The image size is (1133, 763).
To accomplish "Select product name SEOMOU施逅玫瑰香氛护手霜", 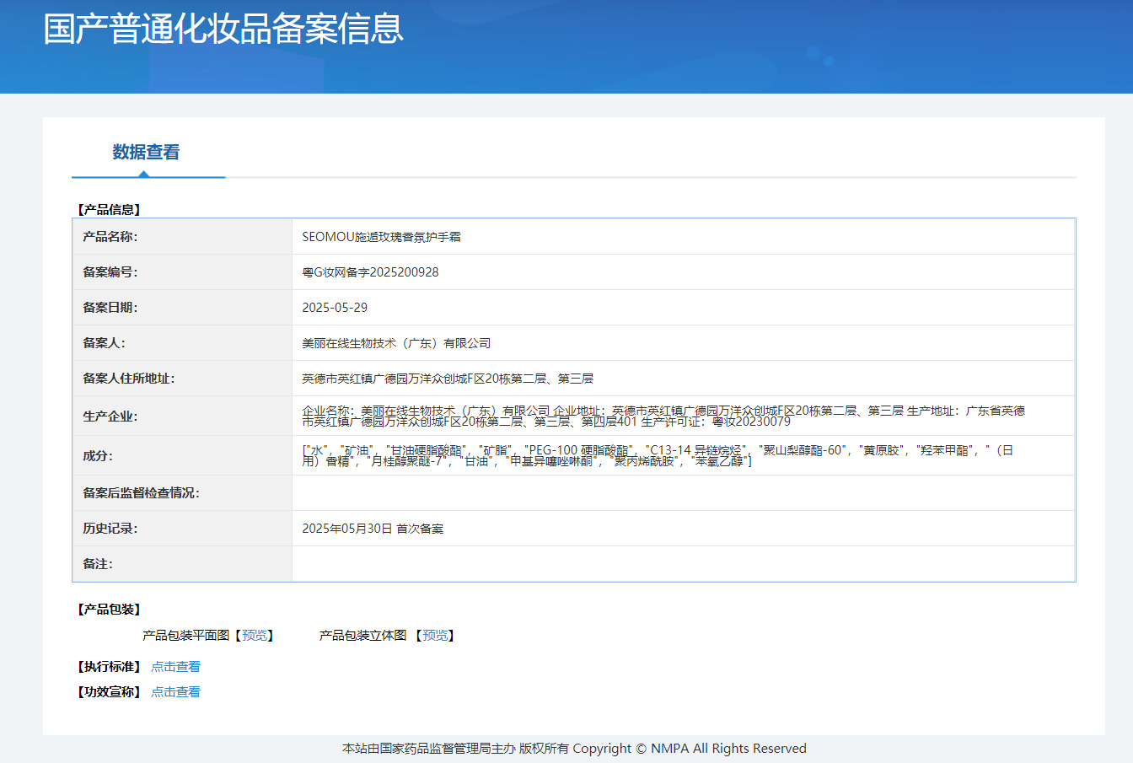I will click(381, 237).
